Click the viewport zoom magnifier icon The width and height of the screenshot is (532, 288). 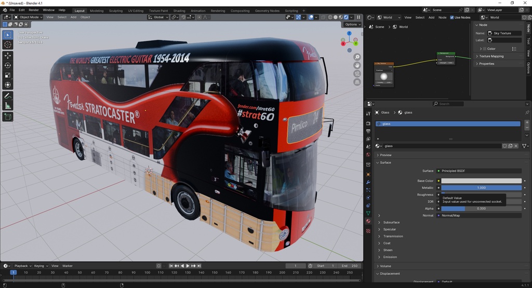[357, 57]
